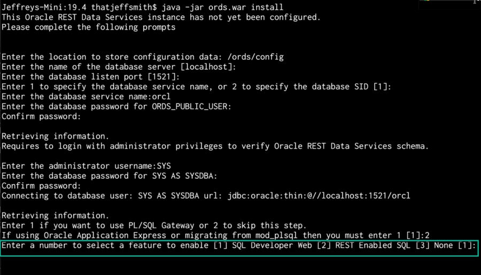The image size is (481, 275).
Task: Click the 'Please complete the following prompts' line
Action: coord(88,27)
